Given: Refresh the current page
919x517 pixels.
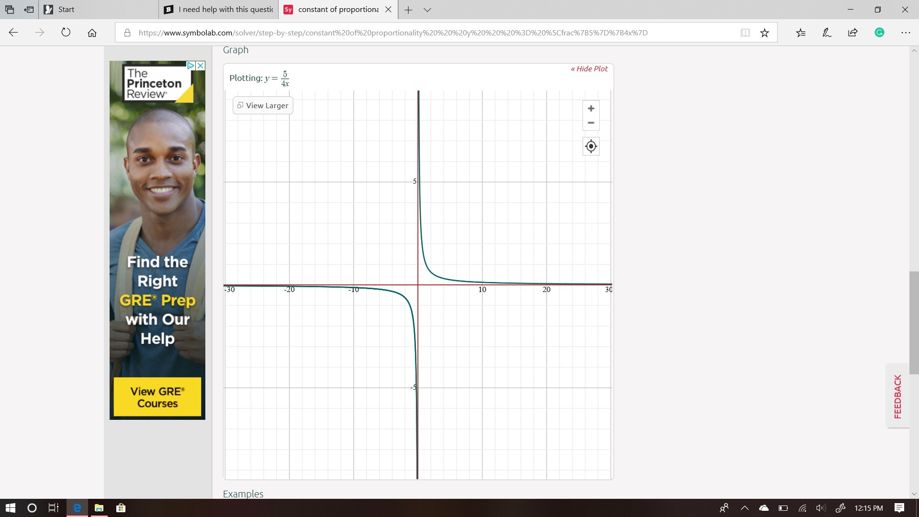Looking at the screenshot, I should [x=66, y=33].
